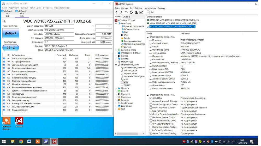Expand the DirectX tree node
This screenshot has height=146, width=261.
coord(116,91)
